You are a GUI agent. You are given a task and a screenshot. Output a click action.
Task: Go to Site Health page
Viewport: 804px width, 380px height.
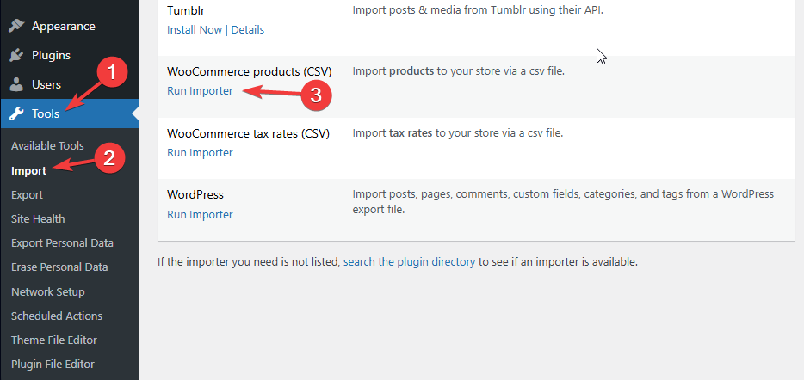(x=38, y=218)
